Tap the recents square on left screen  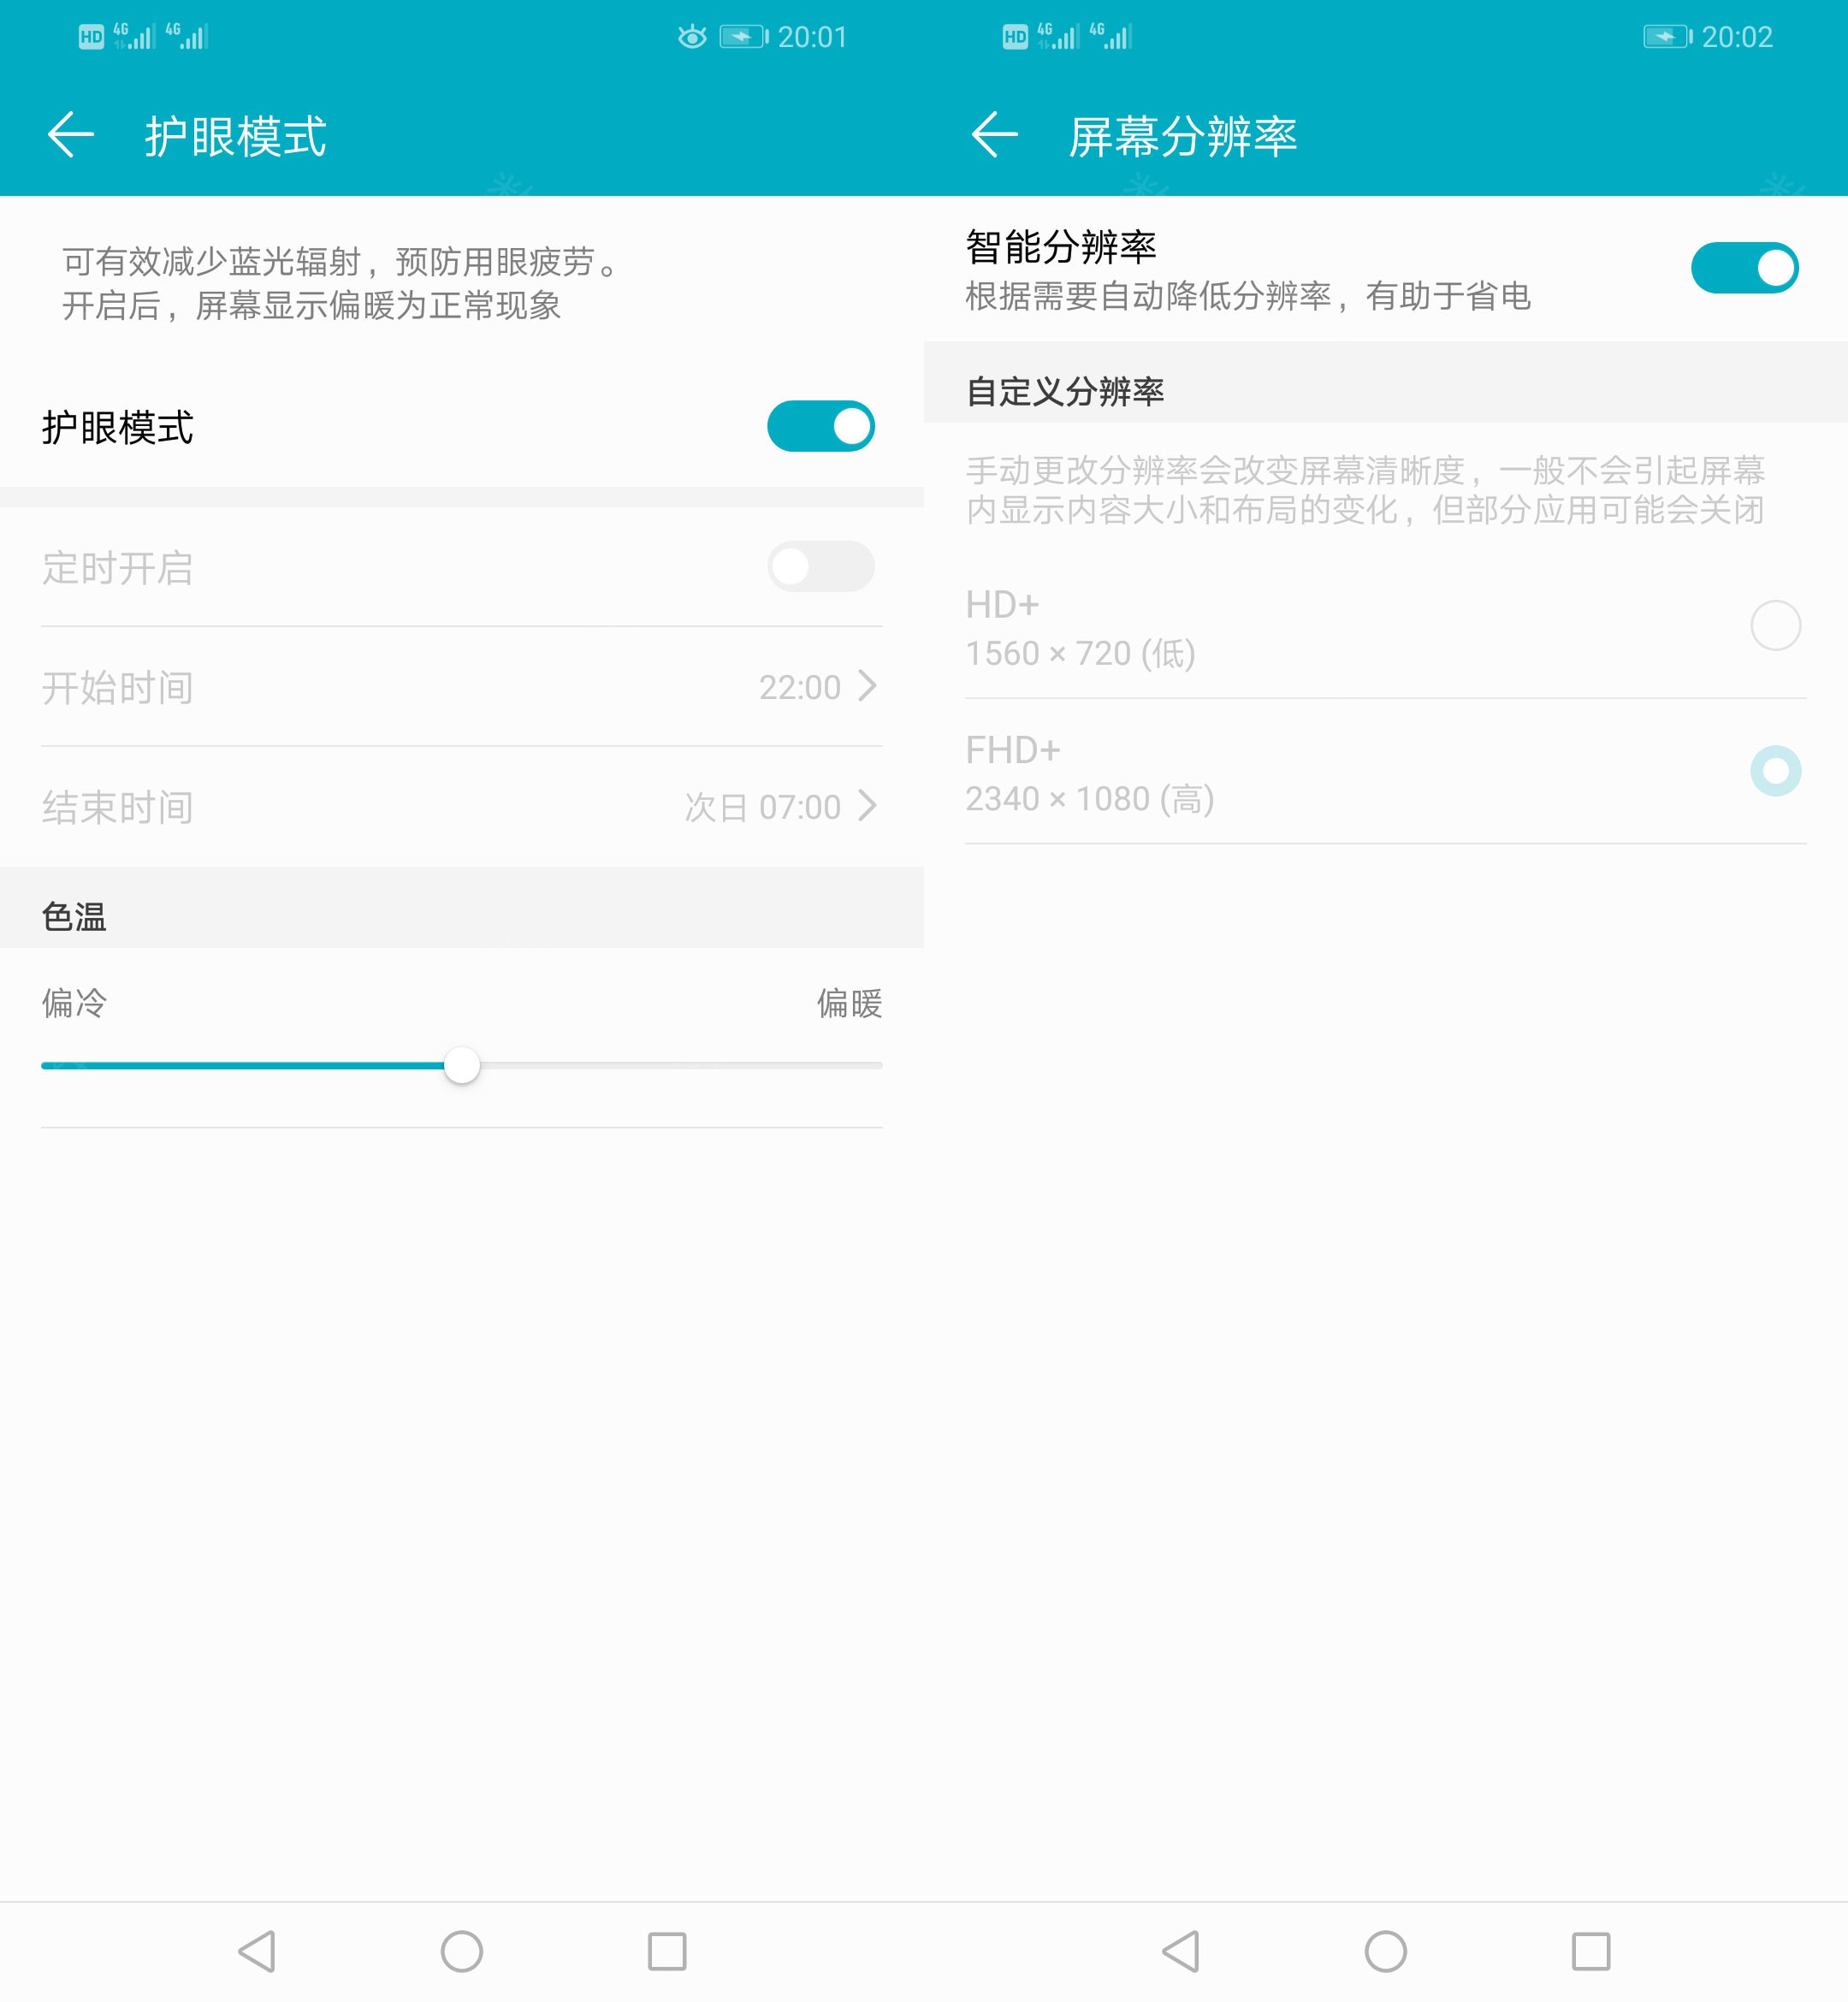point(667,1951)
